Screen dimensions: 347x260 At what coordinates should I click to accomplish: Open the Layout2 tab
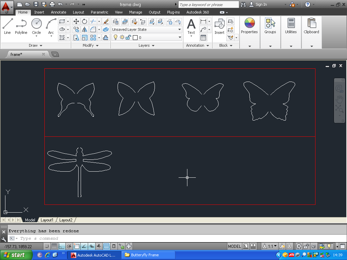pos(66,220)
